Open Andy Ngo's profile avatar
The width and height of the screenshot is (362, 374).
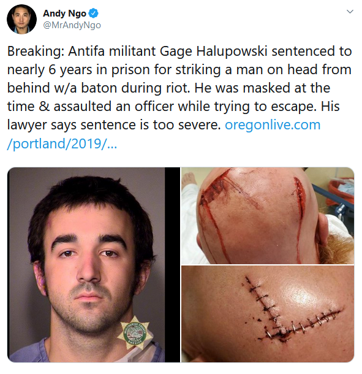coord(21,19)
